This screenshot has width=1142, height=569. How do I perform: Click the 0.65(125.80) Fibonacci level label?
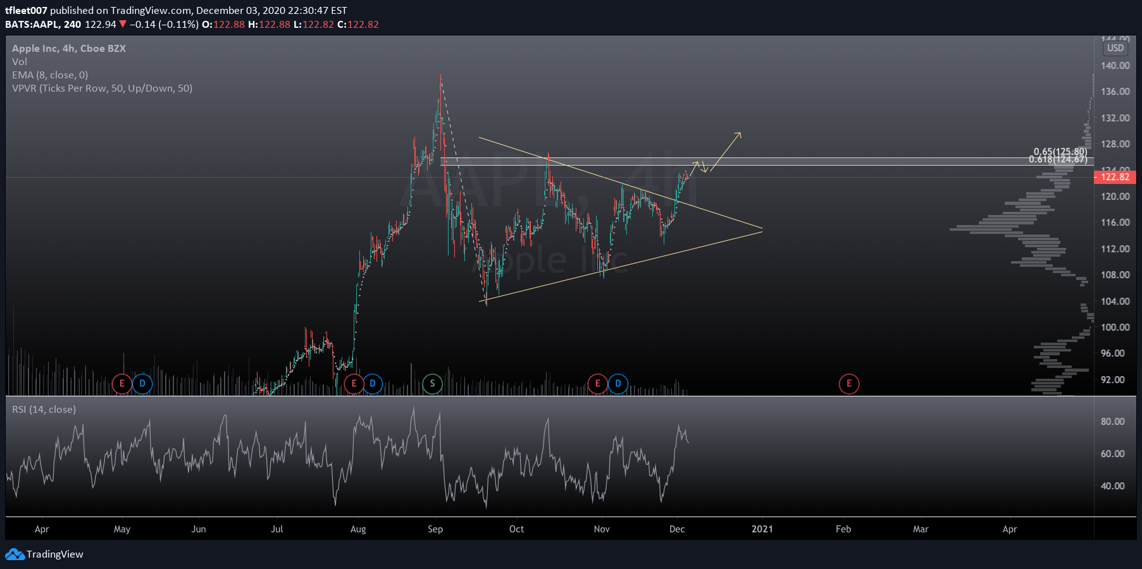pyautogui.click(x=1060, y=152)
